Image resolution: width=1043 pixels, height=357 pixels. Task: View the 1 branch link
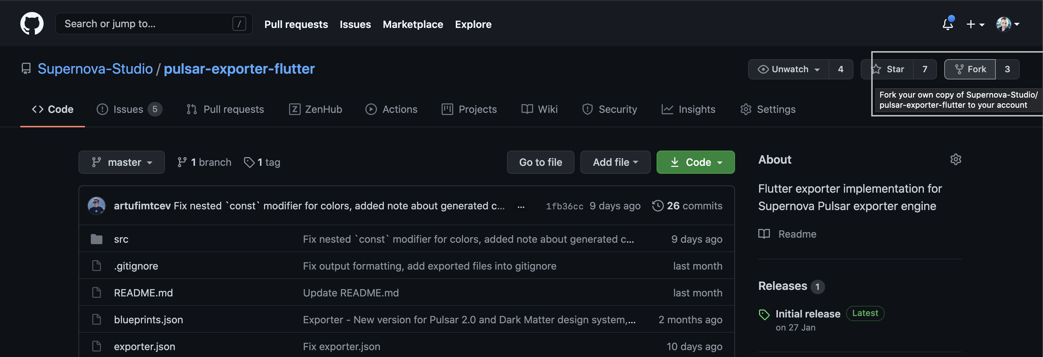(x=204, y=162)
